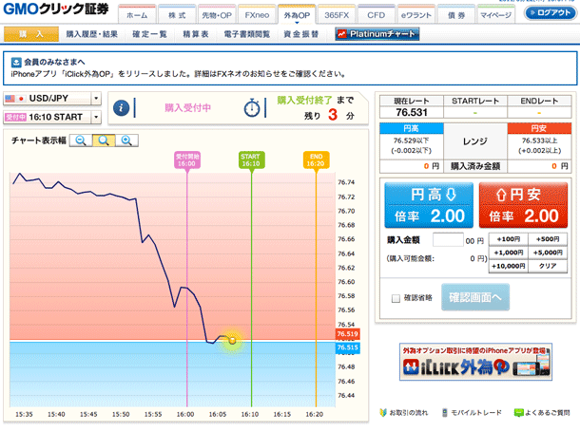Click the START 16:10 chart marker
Viewport: 580px width, 431px height.
(x=252, y=160)
